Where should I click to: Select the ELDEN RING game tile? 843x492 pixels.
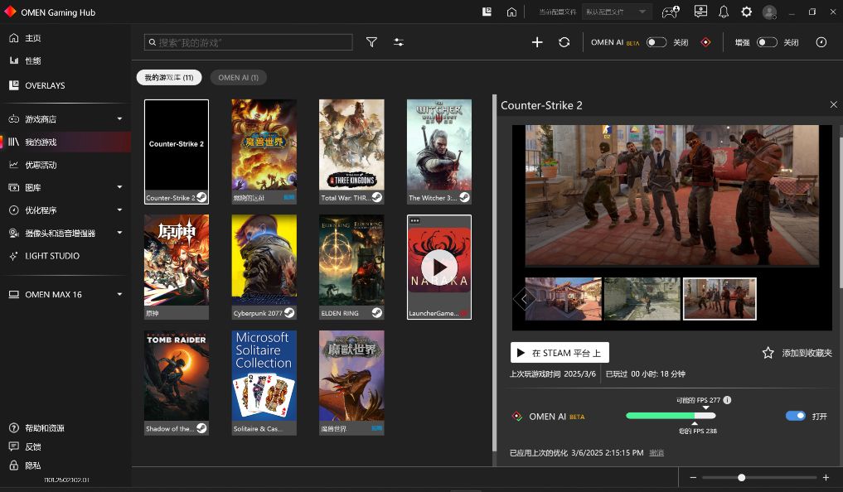point(351,267)
